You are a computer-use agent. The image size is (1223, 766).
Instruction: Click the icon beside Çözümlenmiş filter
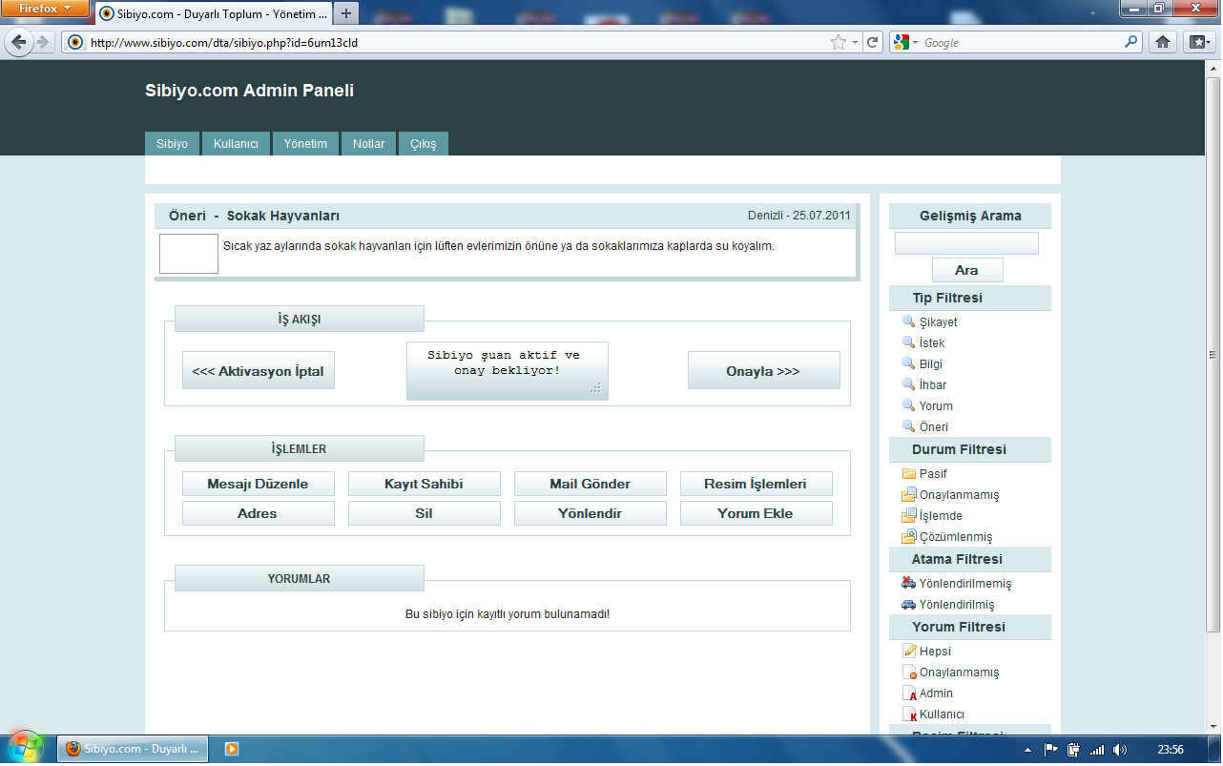tap(908, 537)
